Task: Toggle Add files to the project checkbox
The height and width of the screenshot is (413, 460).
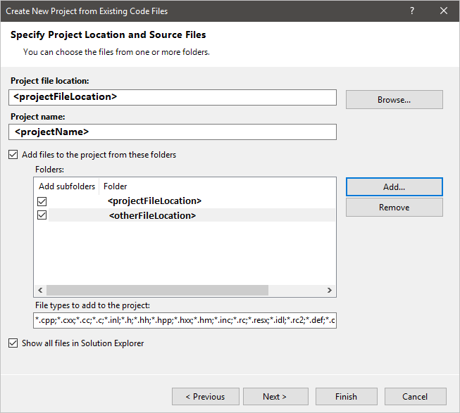Action: pyautogui.click(x=13, y=155)
